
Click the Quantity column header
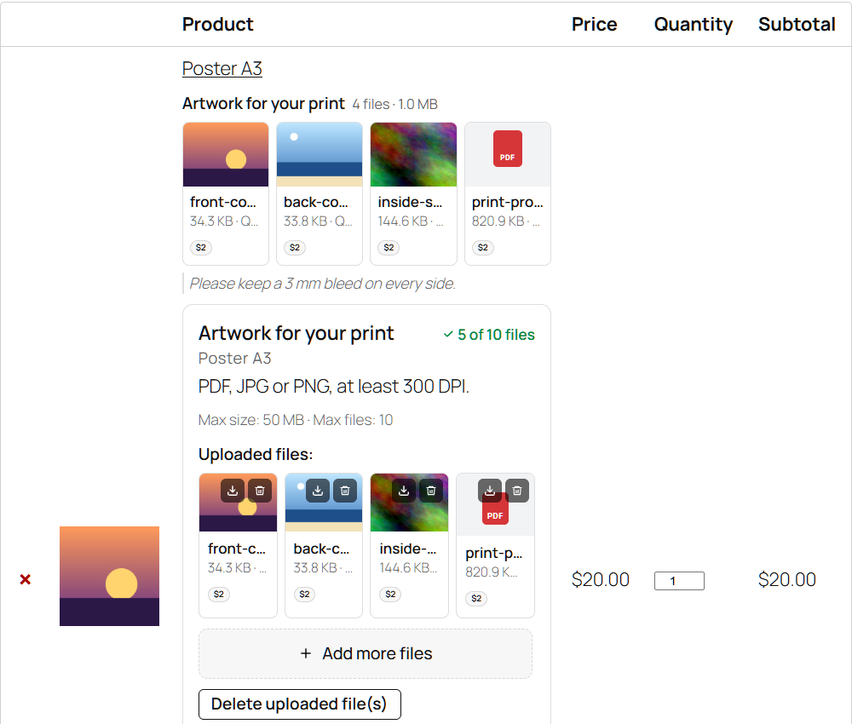694,25
